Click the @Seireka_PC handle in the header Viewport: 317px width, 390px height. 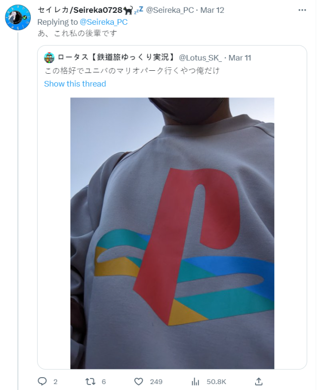pyautogui.click(x=170, y=10)
